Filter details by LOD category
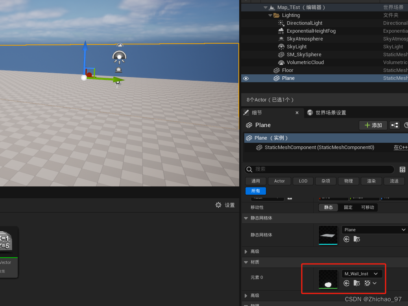The width and height of the screenshot is (408, 306). (x=303, y=181)
